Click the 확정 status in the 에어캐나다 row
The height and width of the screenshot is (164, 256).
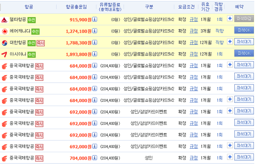point(182,31)
